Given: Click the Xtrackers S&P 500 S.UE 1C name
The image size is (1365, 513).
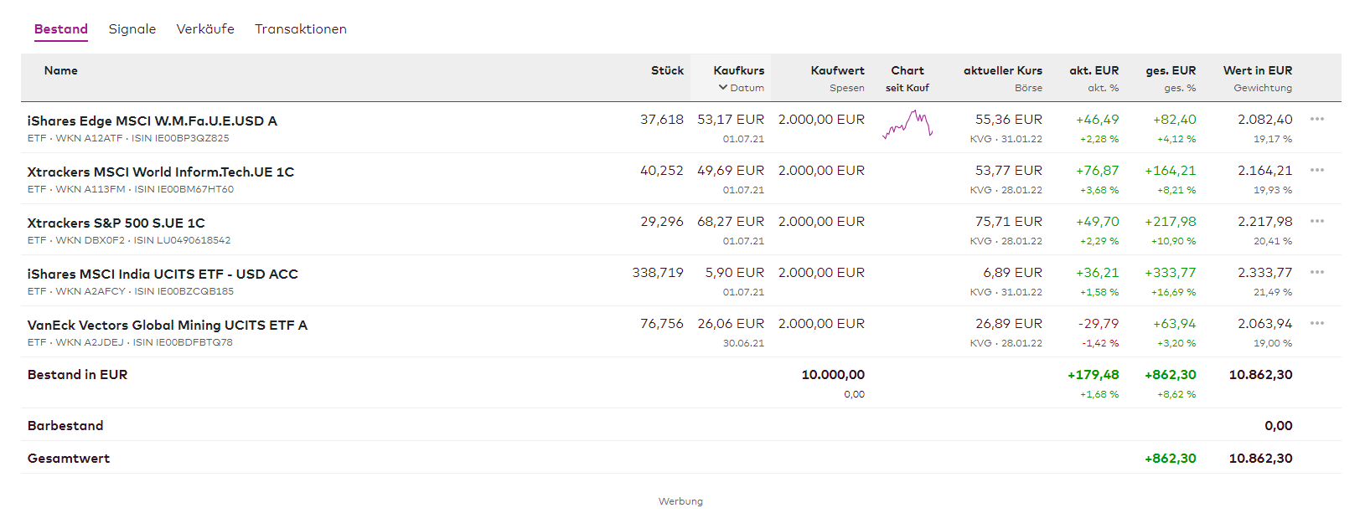Looking at the screenshot, I should 116,223.
